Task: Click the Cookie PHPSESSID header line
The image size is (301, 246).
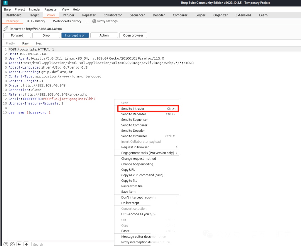Action: pyautogui.click(x=52, y=99)
